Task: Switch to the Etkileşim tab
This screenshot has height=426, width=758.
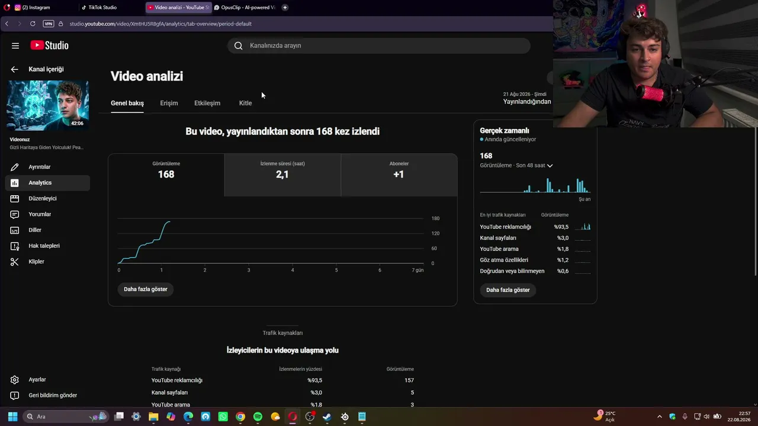Action: [207, 103]
